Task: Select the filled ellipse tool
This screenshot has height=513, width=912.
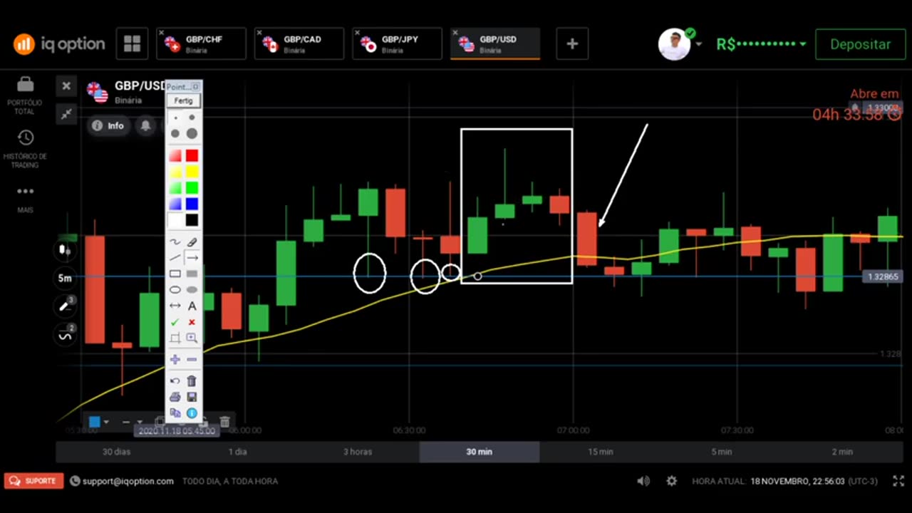Action: click(192, 290)
